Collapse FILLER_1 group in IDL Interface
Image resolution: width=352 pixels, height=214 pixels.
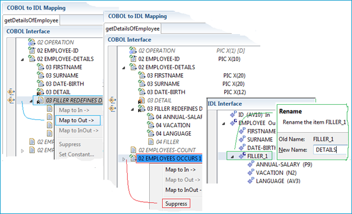(233, 157)
